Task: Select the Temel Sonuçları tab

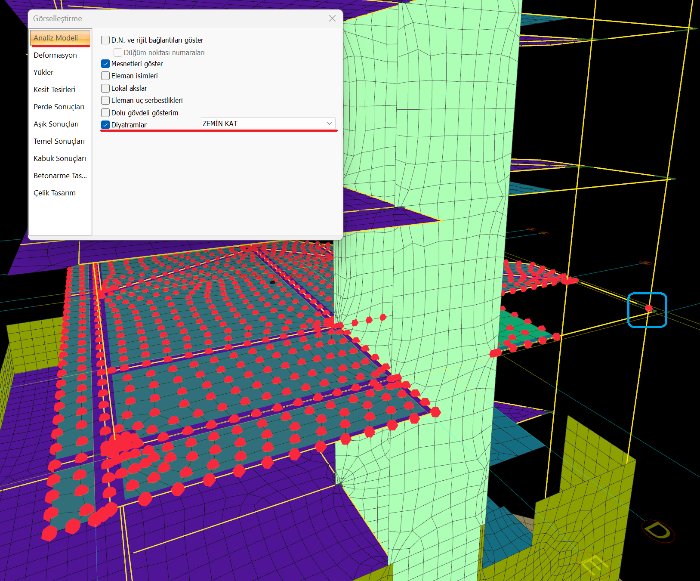Action: 60,141
